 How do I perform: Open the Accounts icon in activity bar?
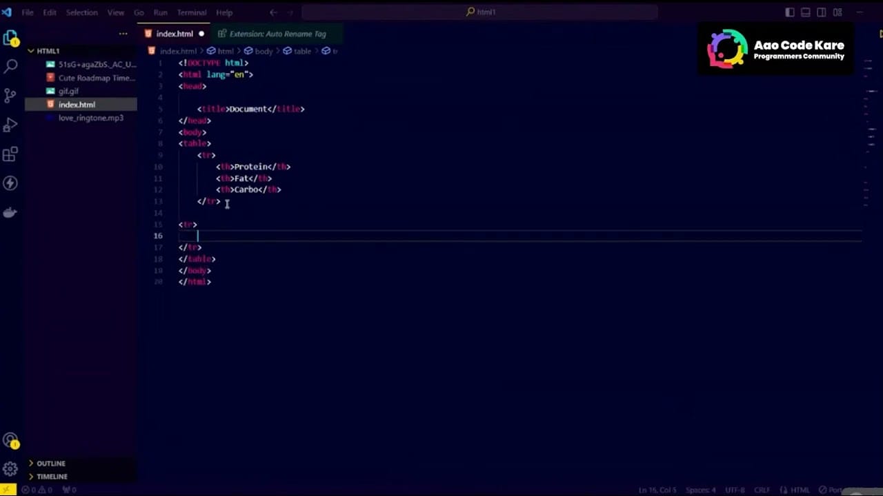point(10,441)
